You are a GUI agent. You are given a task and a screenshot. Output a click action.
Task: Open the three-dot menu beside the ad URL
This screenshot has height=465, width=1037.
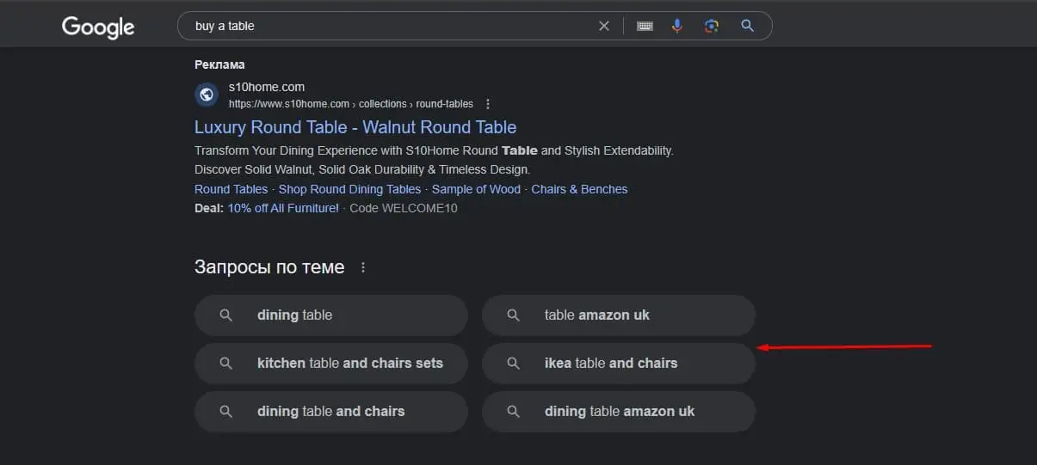tap(488, 104)
